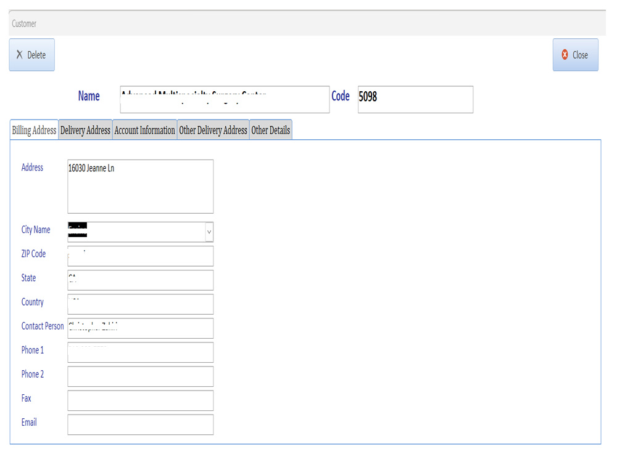Click the Close button
Viewport: 617px width, 462px height.
575,55
